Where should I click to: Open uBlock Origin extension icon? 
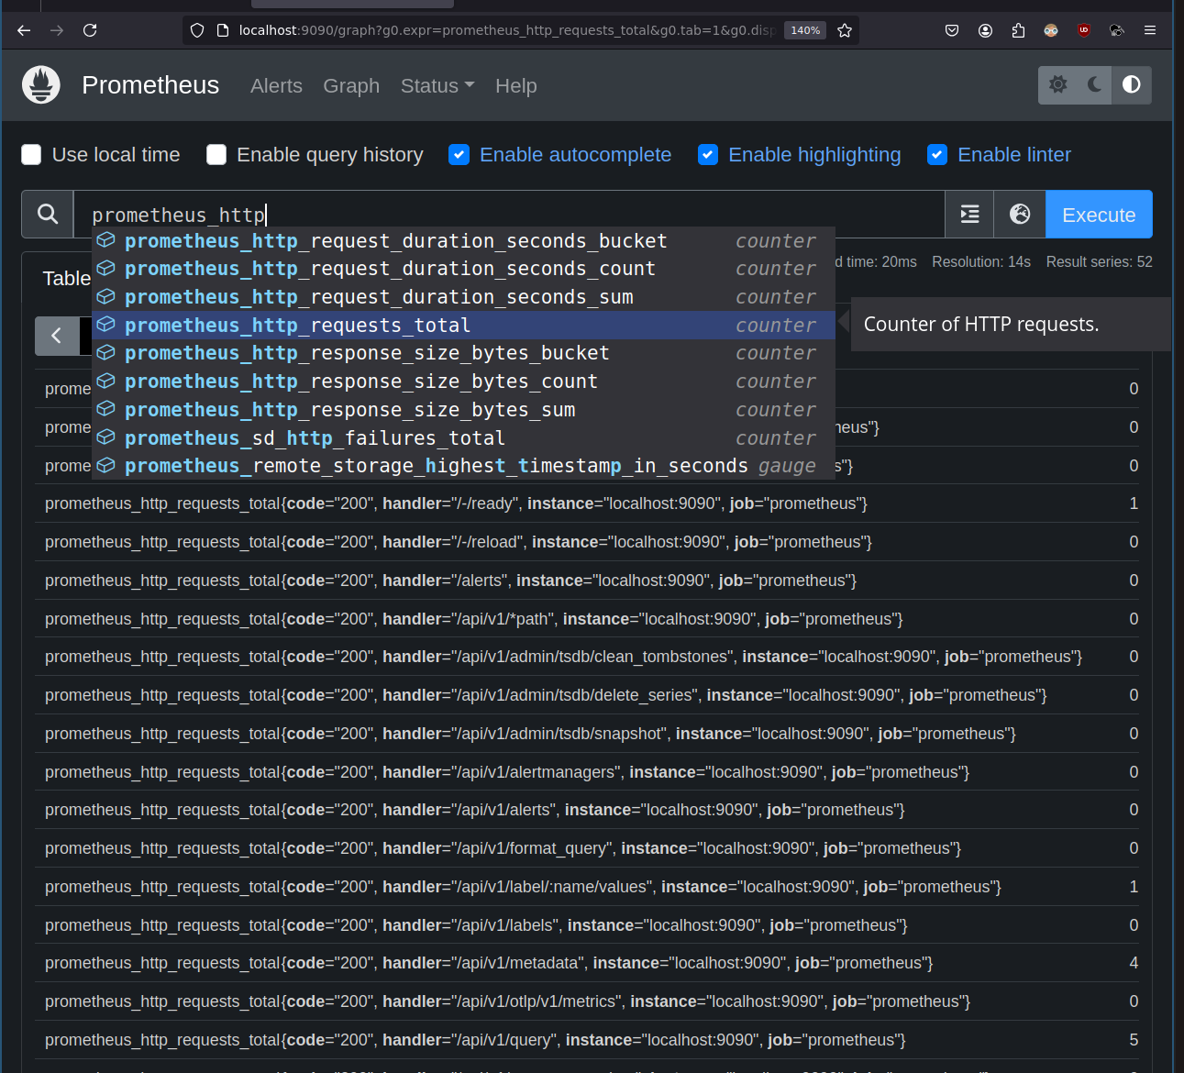click(1084, 30)
